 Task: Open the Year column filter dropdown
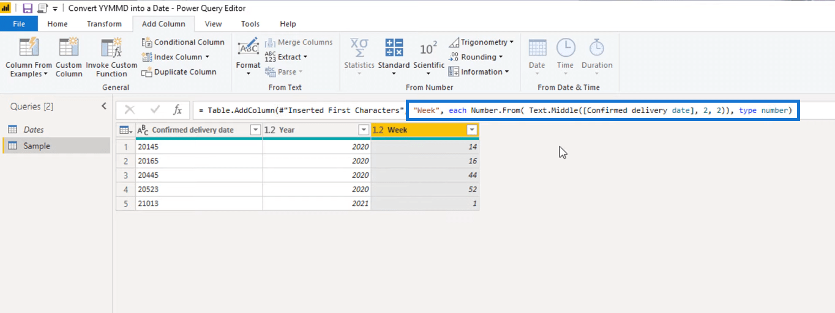(364, 130)
